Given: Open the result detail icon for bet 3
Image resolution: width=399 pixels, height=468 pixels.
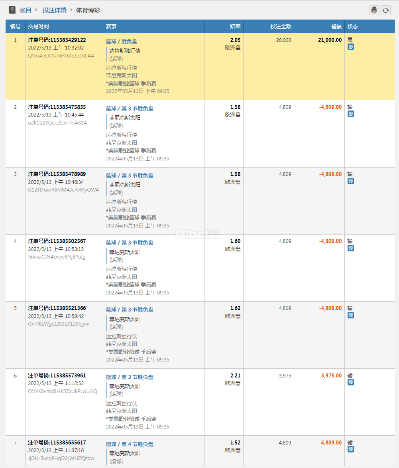Looking at the screenshot, I should click(x=350, y=181).
